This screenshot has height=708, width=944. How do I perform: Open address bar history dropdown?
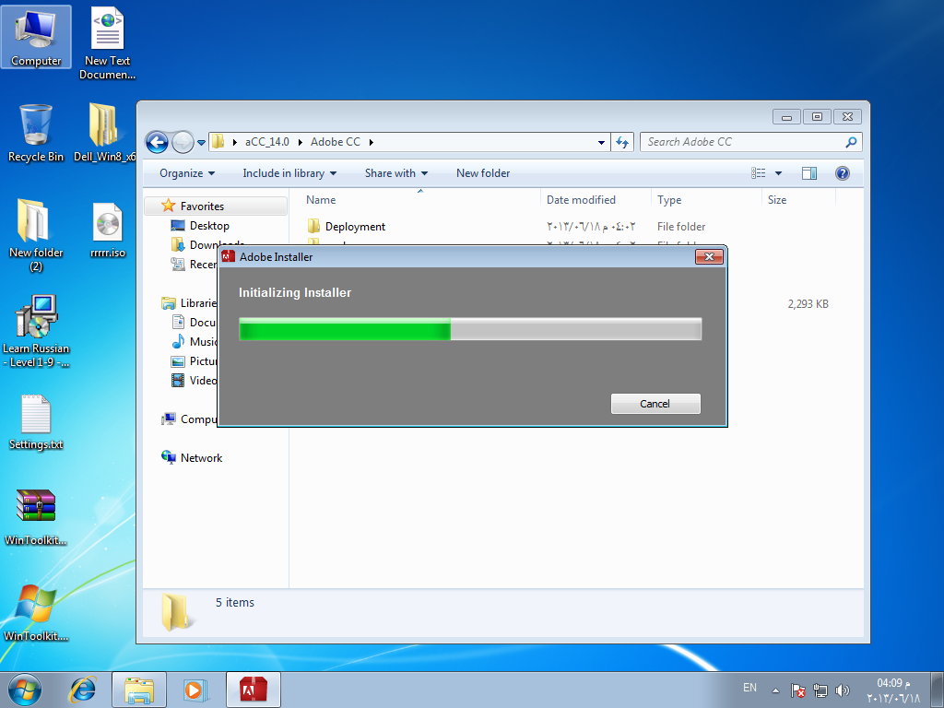click(x=601, y=143)
